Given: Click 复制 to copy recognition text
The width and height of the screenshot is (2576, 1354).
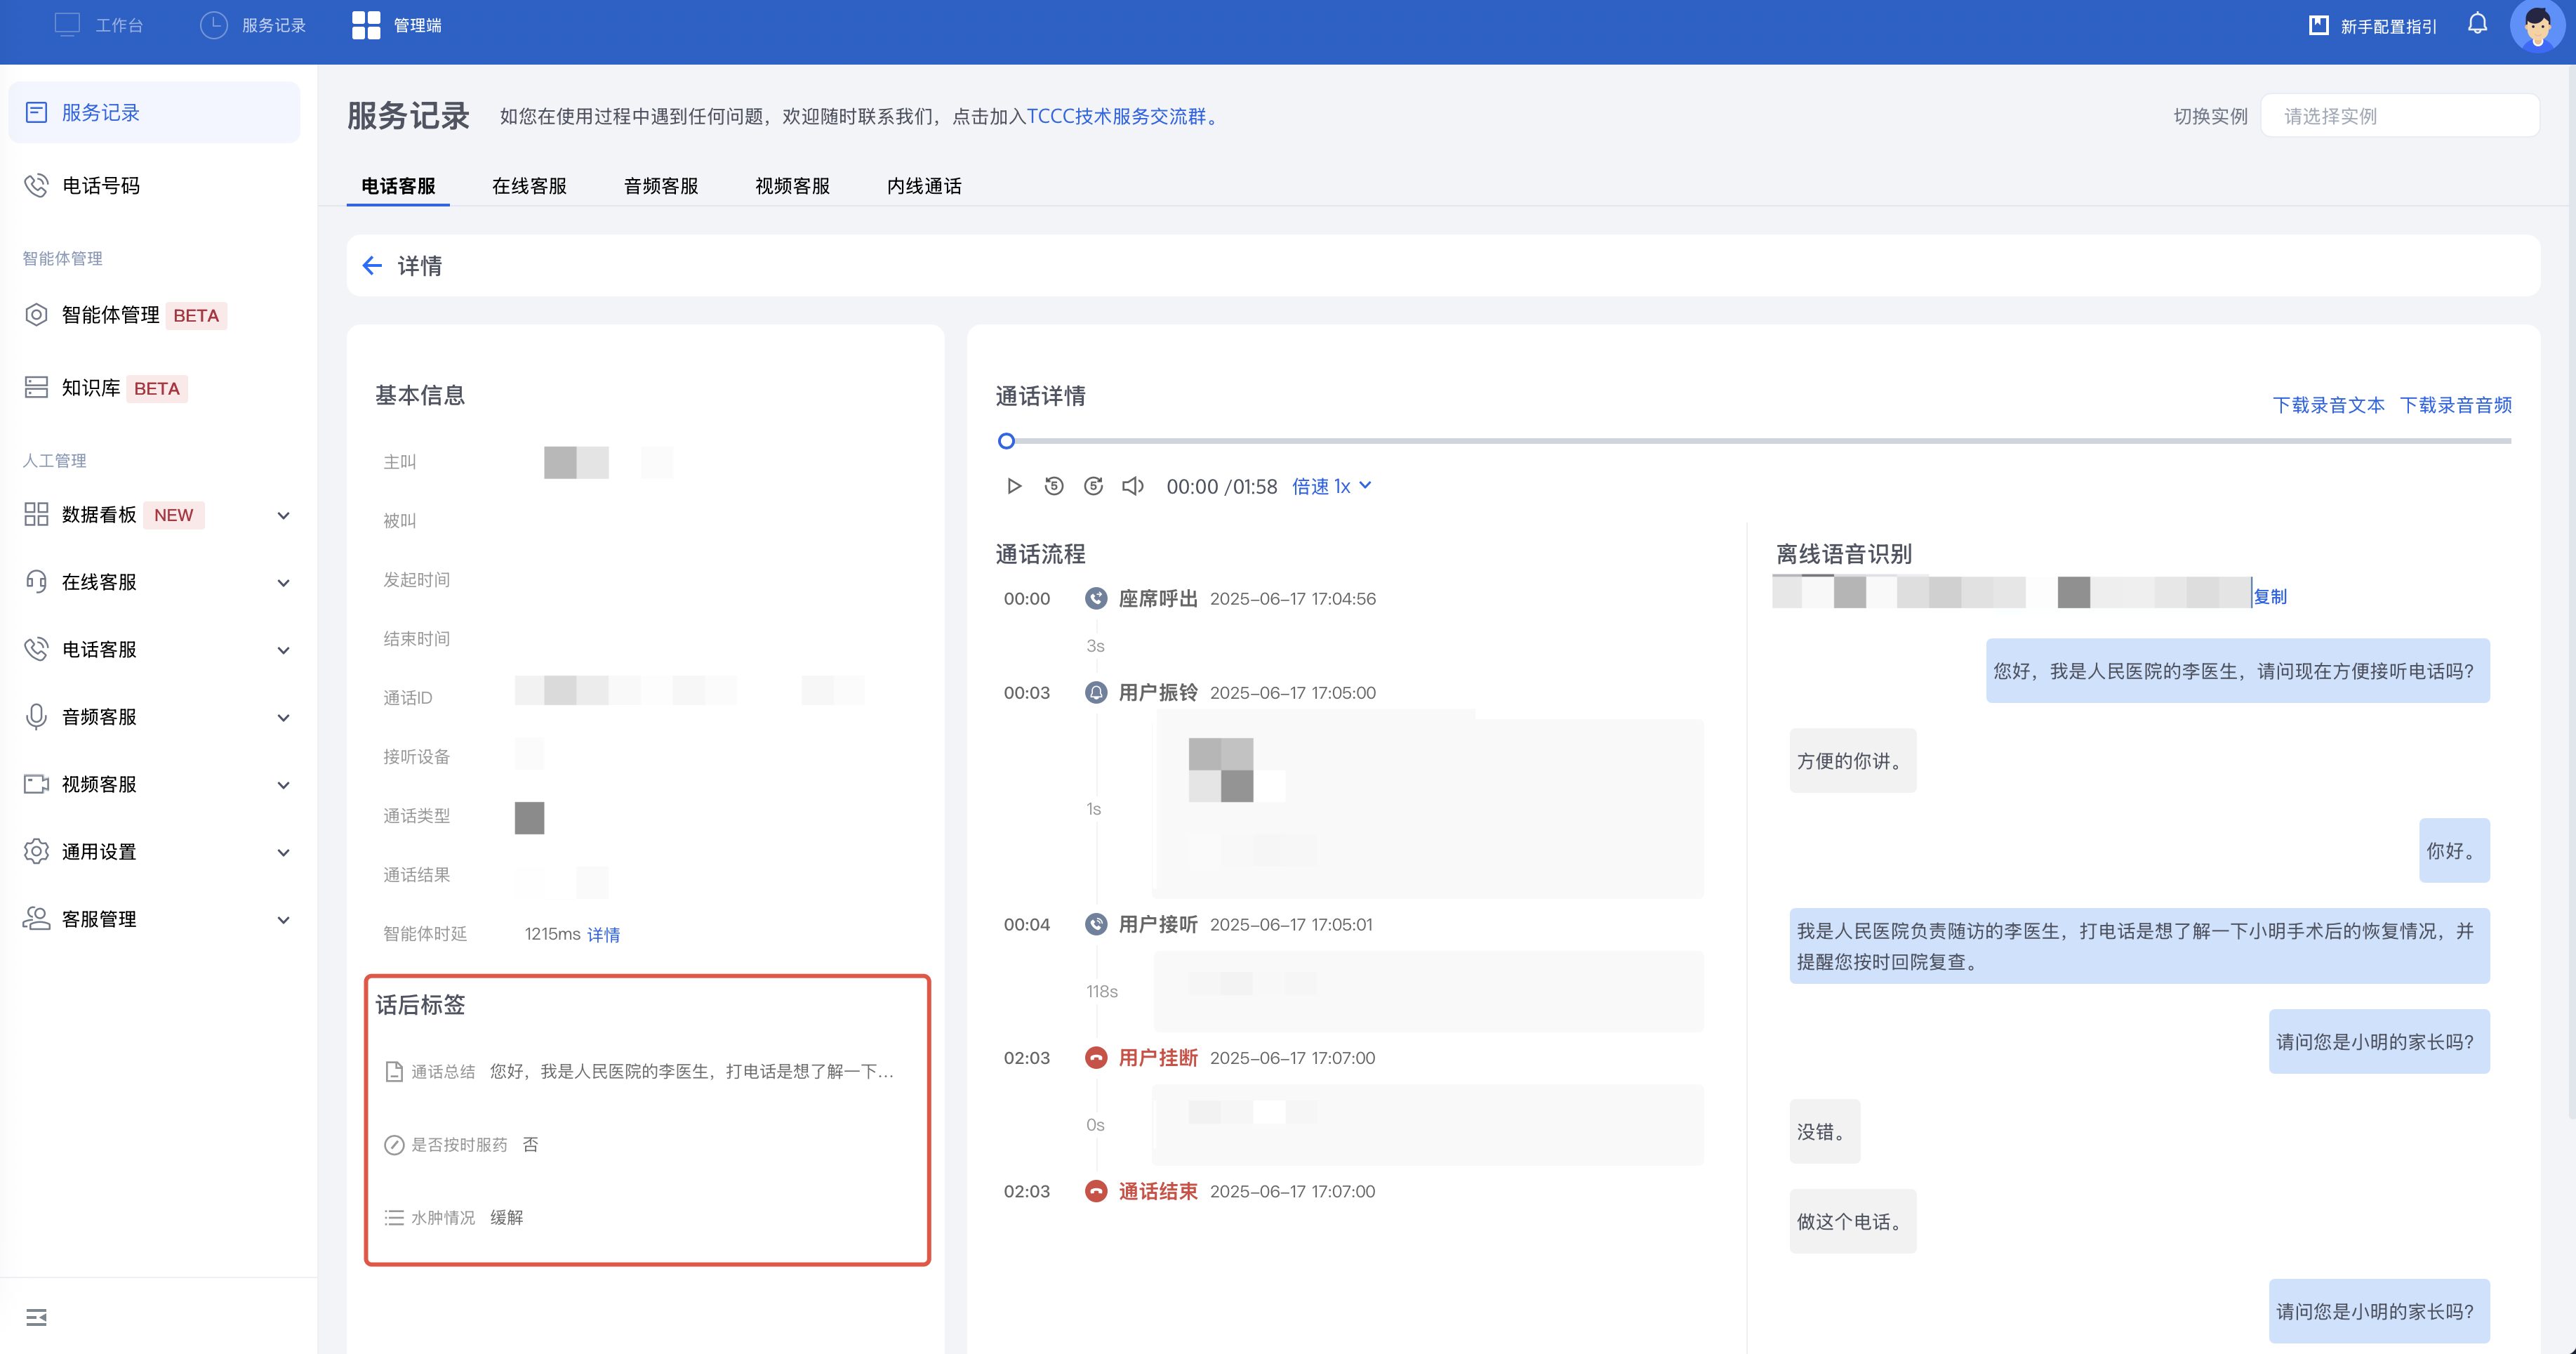Looking at the screenshot, I should [2269, 596].
